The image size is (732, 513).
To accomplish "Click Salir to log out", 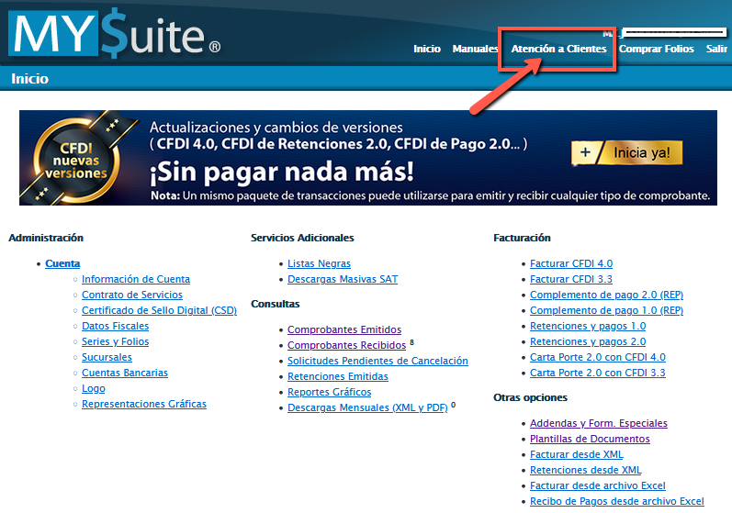I will pos(716,49).
